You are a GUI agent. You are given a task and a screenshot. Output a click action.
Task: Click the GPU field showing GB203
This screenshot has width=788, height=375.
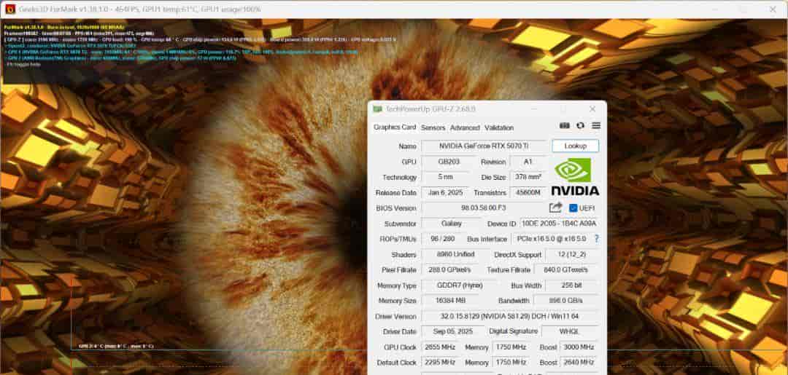448,162
